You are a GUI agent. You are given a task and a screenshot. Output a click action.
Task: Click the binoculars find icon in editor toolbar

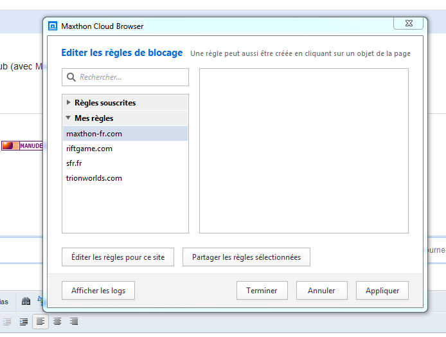26,301
